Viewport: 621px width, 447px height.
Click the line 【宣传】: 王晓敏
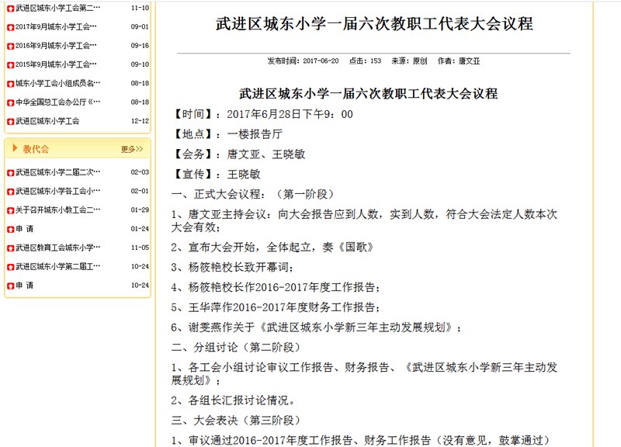[x=216, y=174]
